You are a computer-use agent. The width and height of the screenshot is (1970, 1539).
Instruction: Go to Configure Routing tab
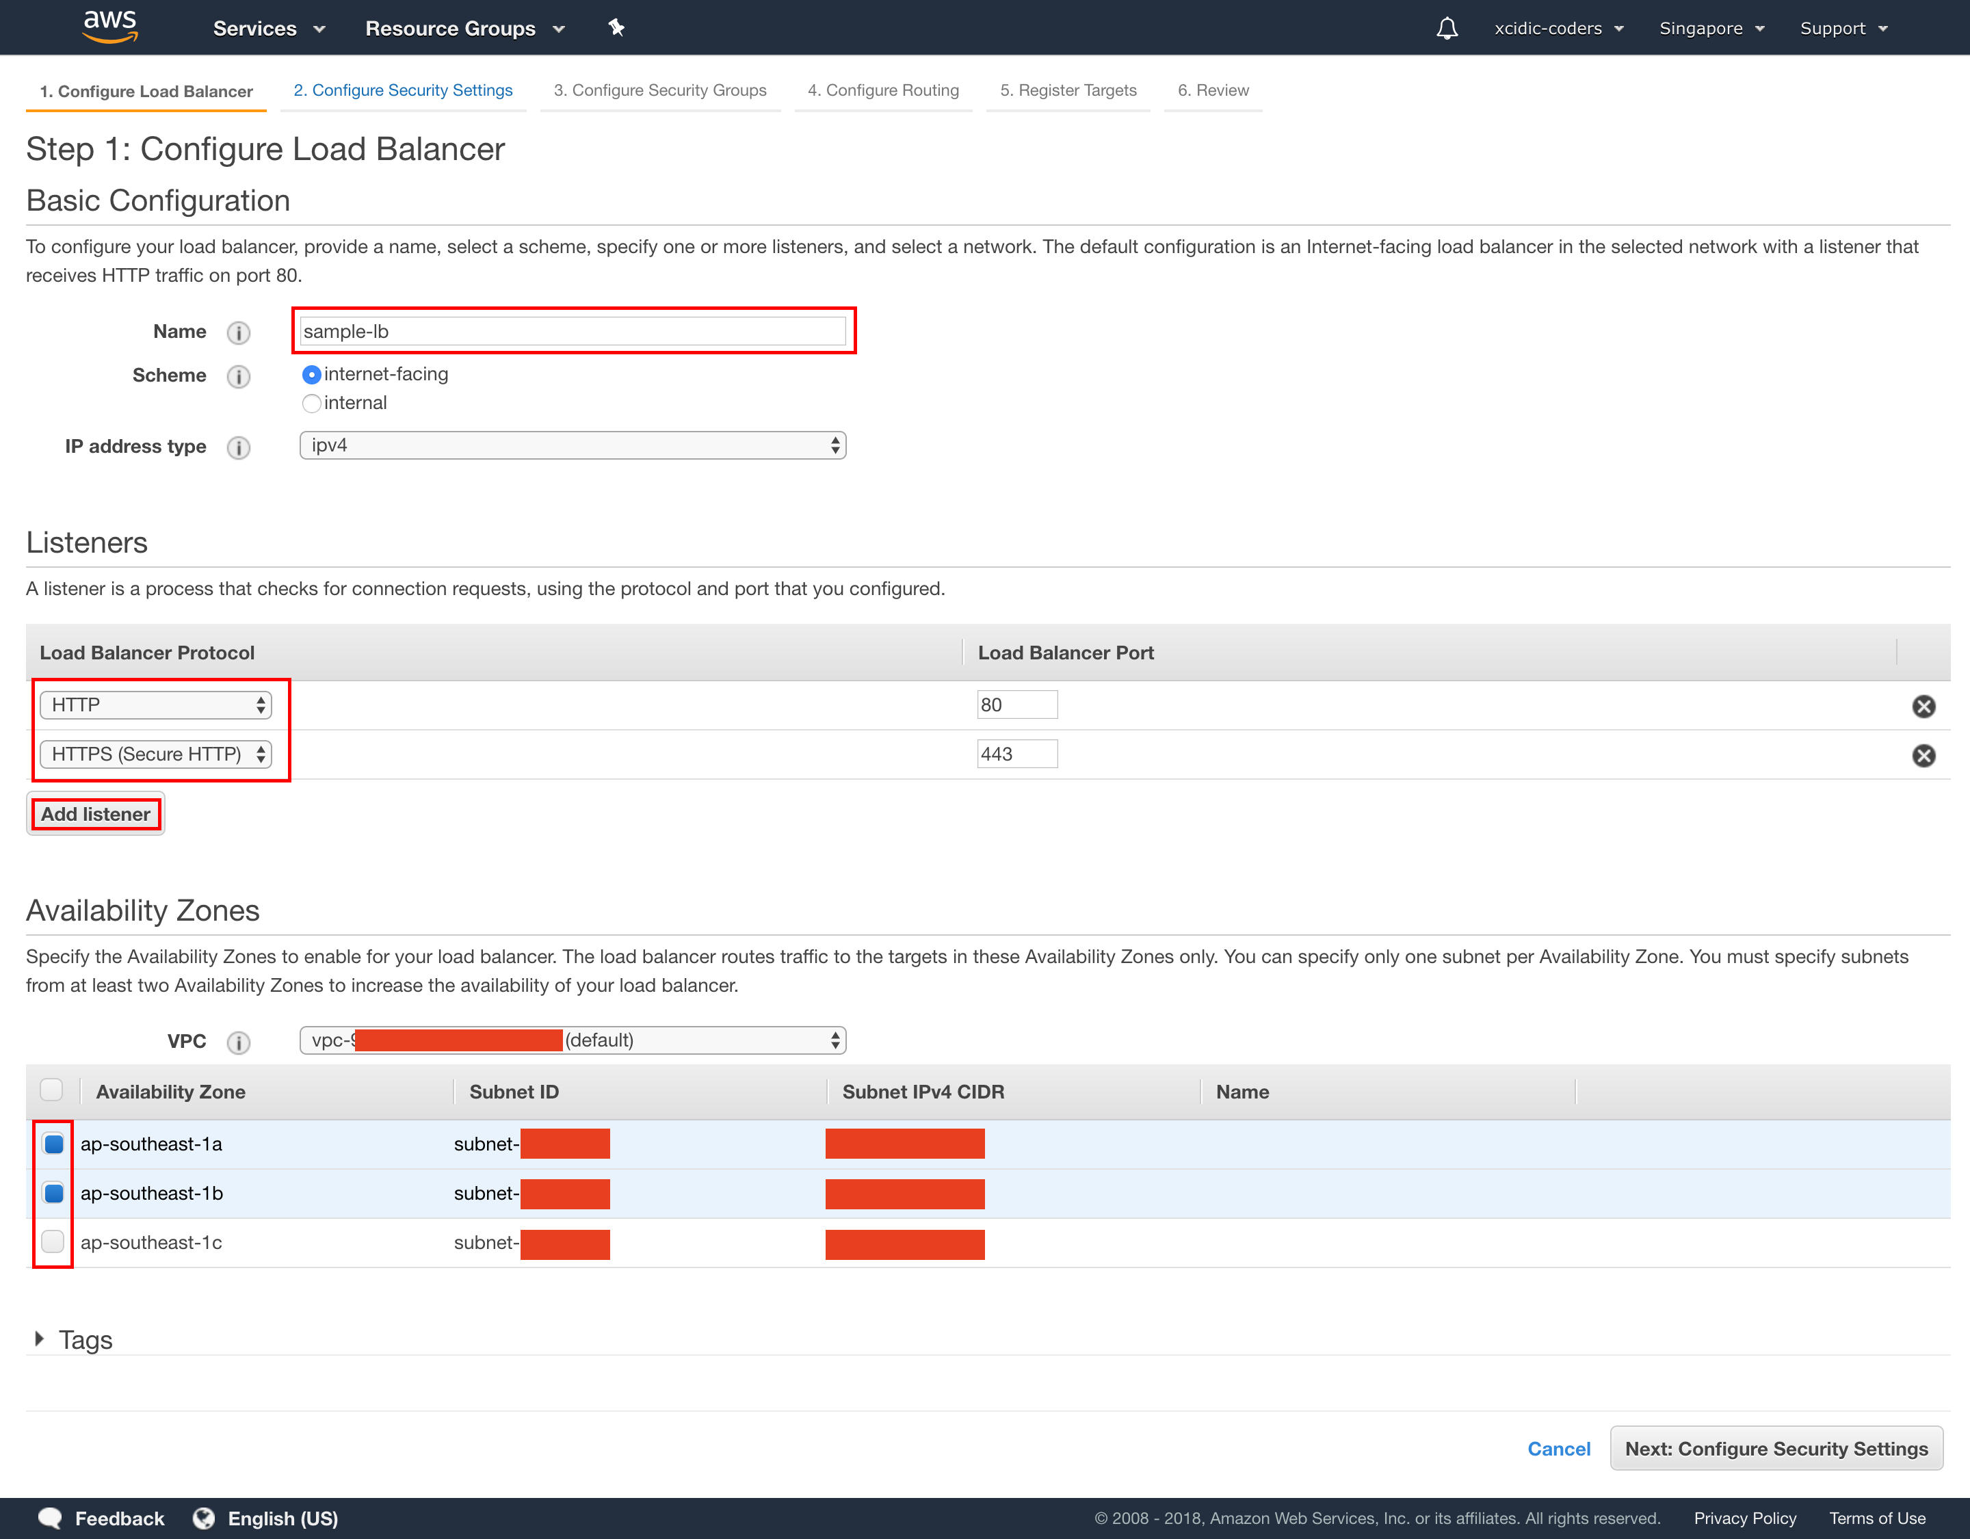(x=883, y=90)
